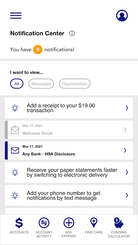Viewport: 138px width, 245px height.
Task: Click the Notification Center info icon
Action: click(72, 33)
